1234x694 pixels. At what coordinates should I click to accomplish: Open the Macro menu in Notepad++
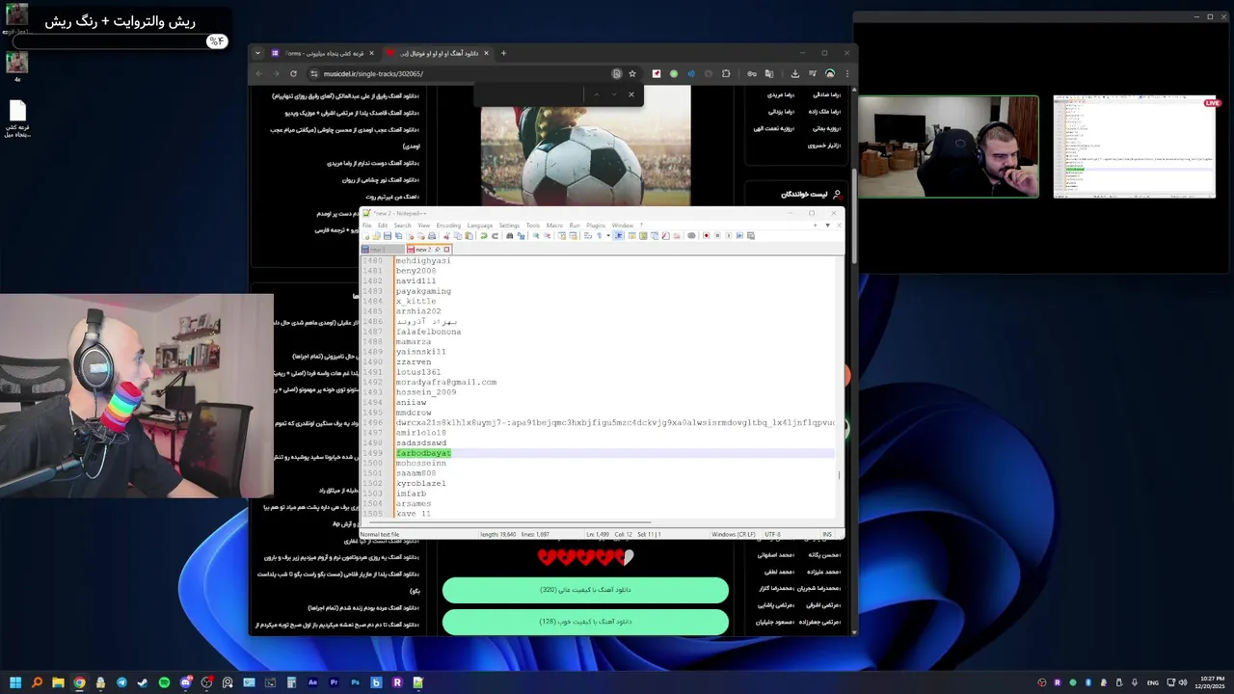click(554, 226)
